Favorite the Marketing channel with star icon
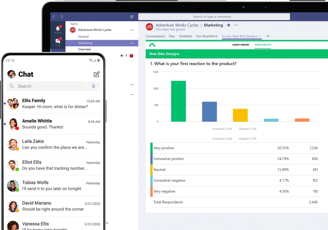The image size is (328, 230). (229, 25)
